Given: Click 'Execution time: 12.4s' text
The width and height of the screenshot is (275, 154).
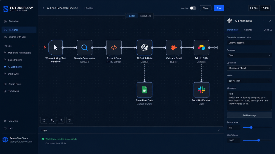Looking at the screenshot, I should click(56, 143).
